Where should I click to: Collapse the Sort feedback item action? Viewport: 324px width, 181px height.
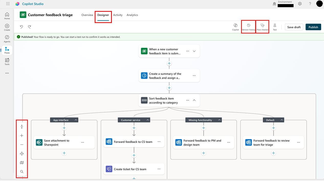(x=194, y=100)
